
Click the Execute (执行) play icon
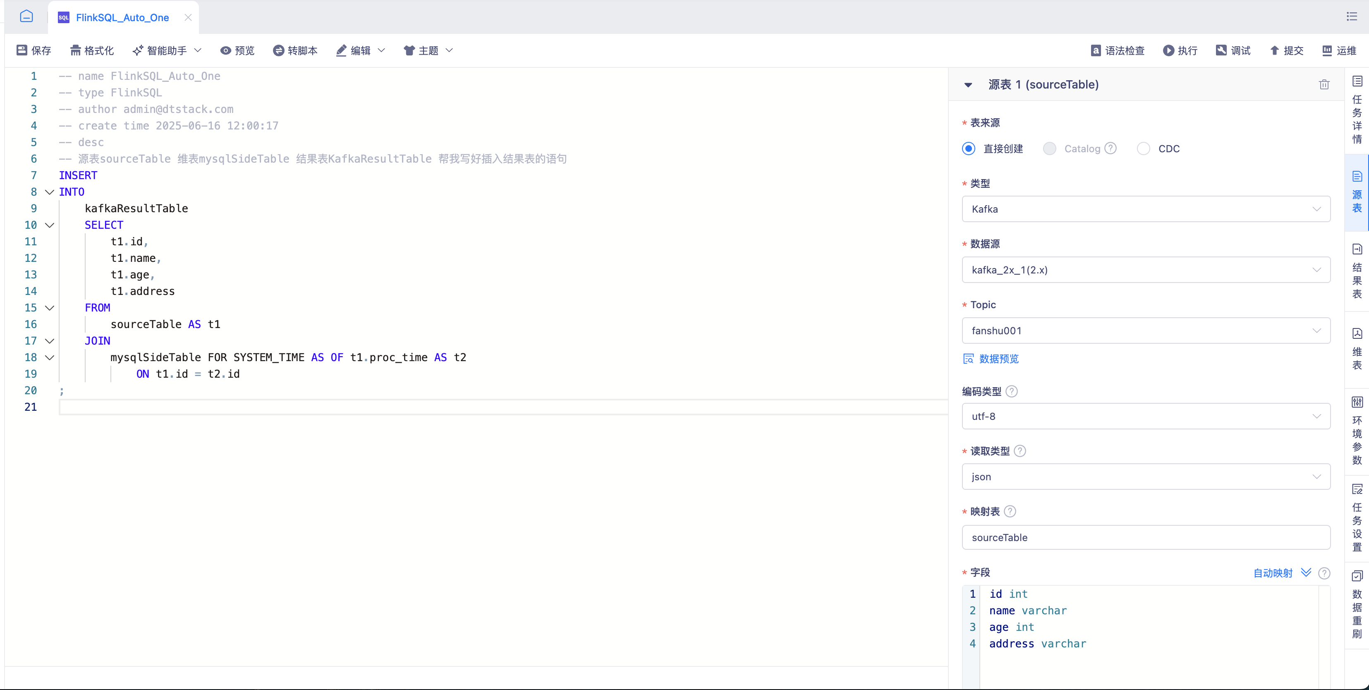1168,50
